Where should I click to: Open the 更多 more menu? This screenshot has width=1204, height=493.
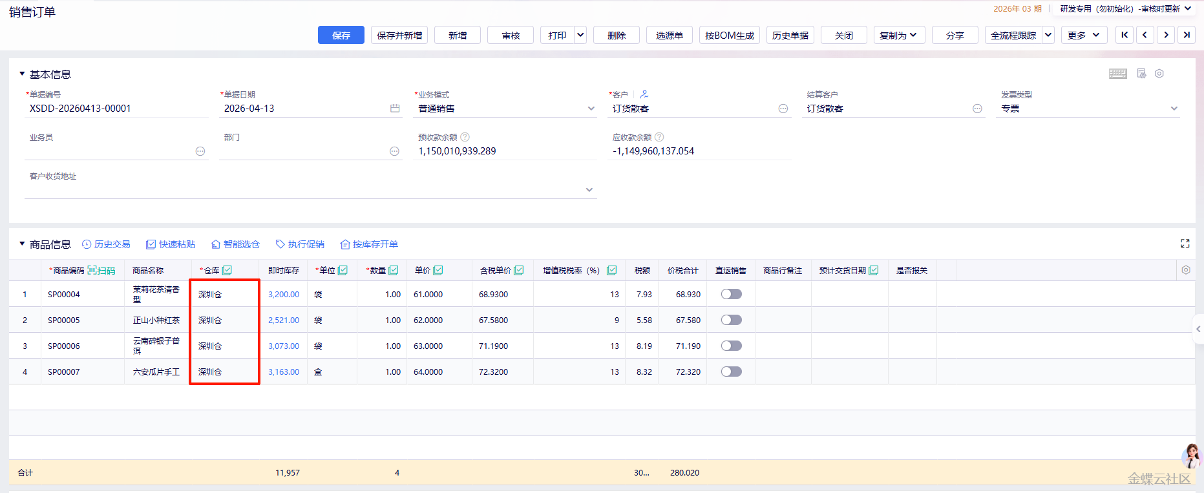tap(1084, 35)
